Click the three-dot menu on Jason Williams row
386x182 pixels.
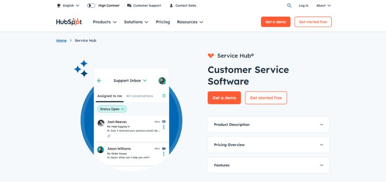164,154
